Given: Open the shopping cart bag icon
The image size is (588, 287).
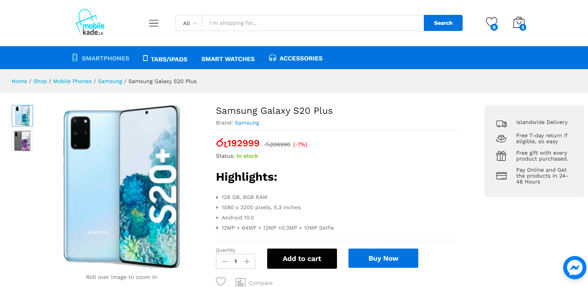Looking at the screenshot, I should tap(519, 23).
